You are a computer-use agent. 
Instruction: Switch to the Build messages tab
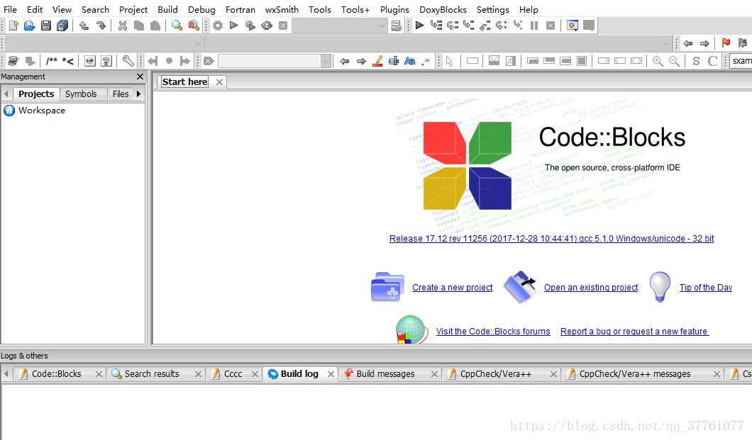(385, 374)
